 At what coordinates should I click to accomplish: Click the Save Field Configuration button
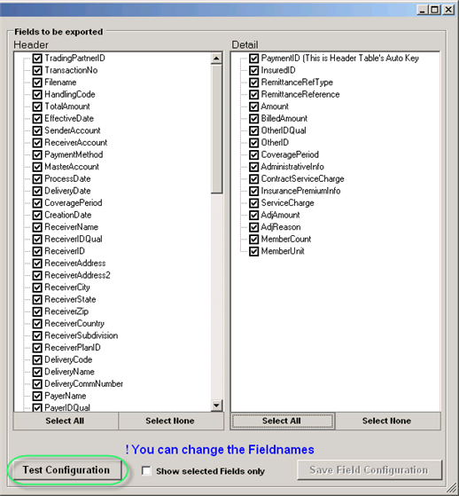[x=370, y=470]
